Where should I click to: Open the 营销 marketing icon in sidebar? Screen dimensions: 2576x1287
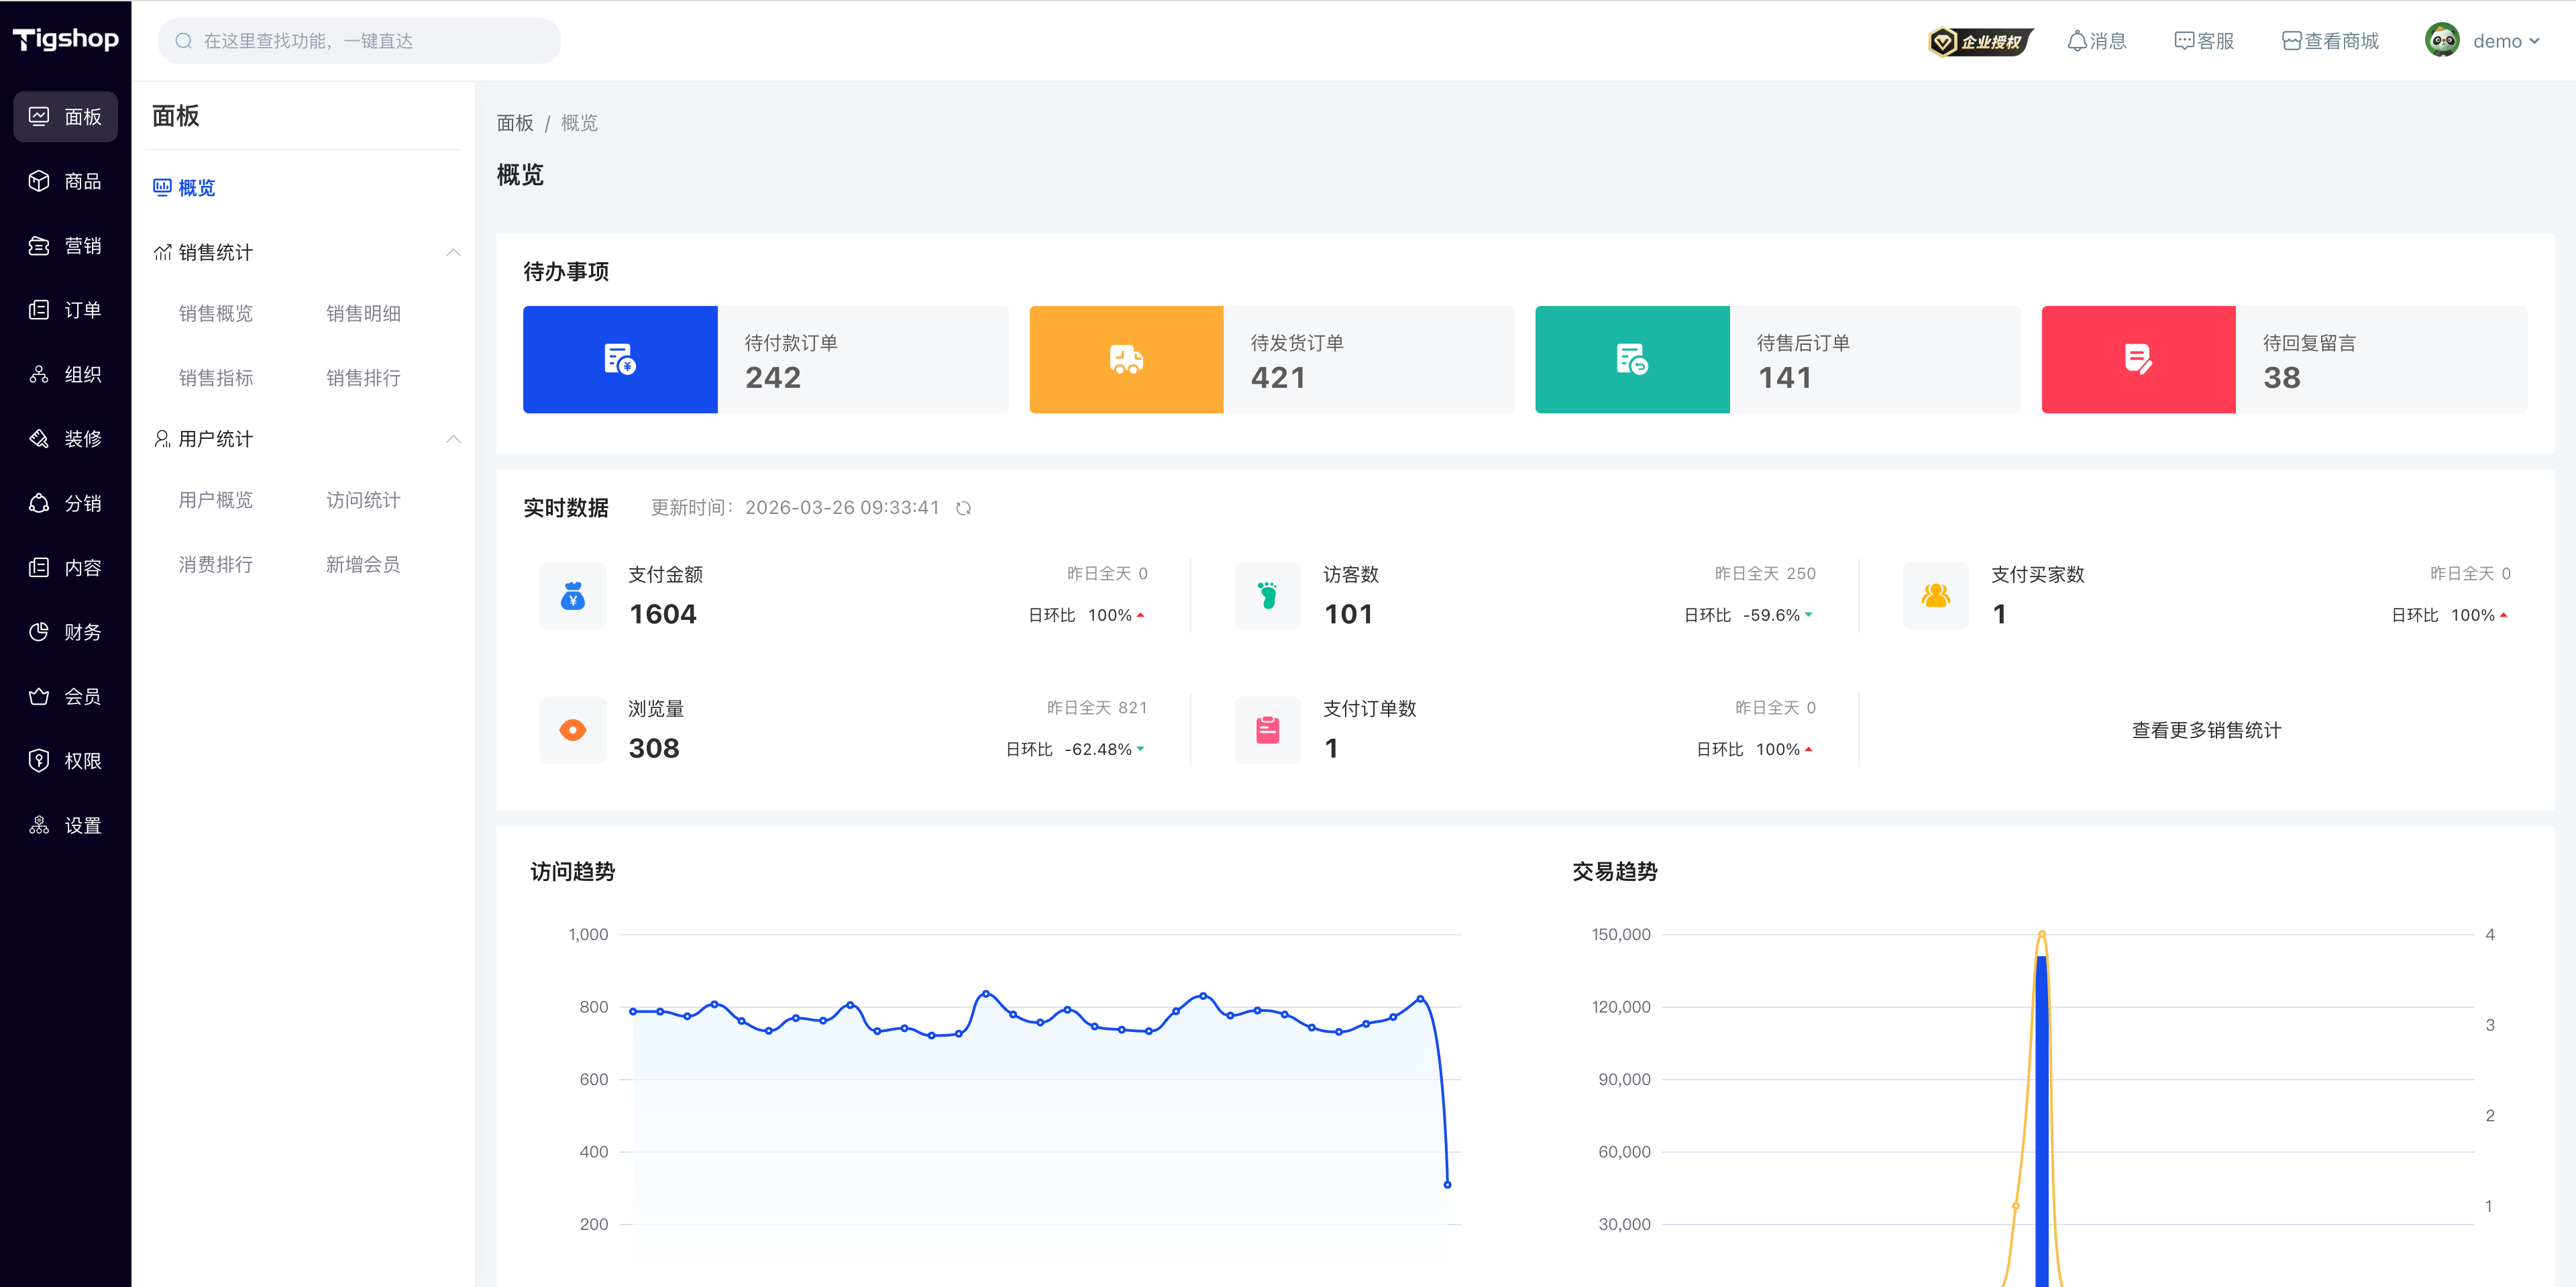39,245
